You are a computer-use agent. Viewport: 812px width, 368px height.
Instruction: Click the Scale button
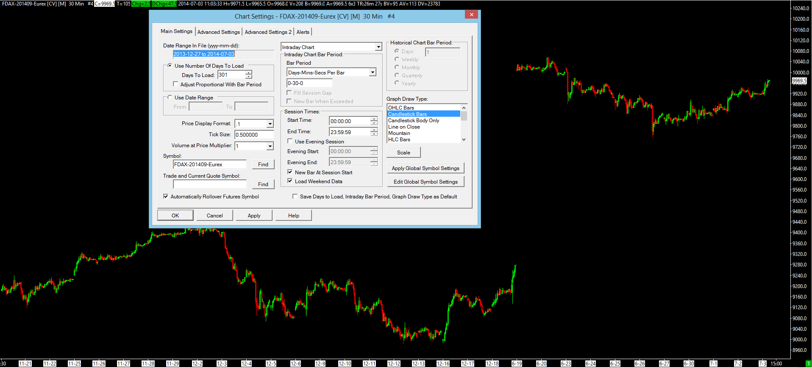click(403, 152)
